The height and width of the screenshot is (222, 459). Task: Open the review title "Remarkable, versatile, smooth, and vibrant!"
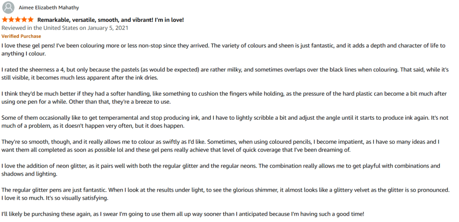[x=110, y=20]
